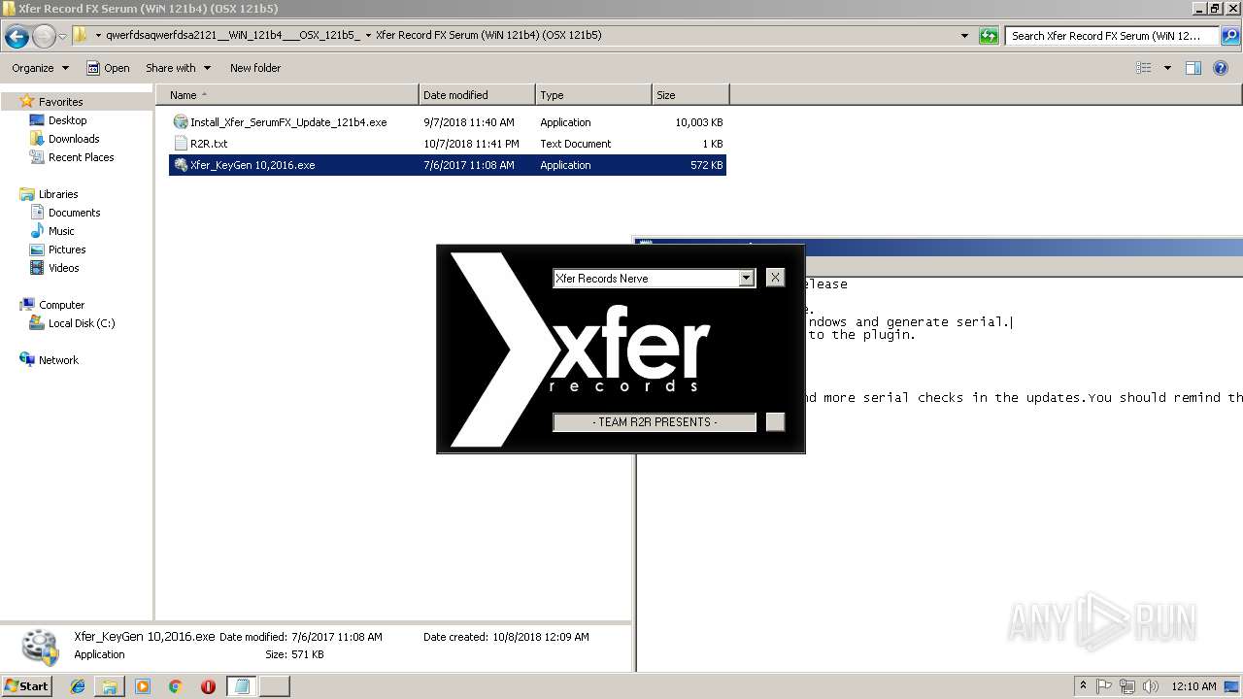Click the R2R.txt document icon
The height and width of the screenshot is (699, 1243).
pyautogui.click(x=180, y=144)
